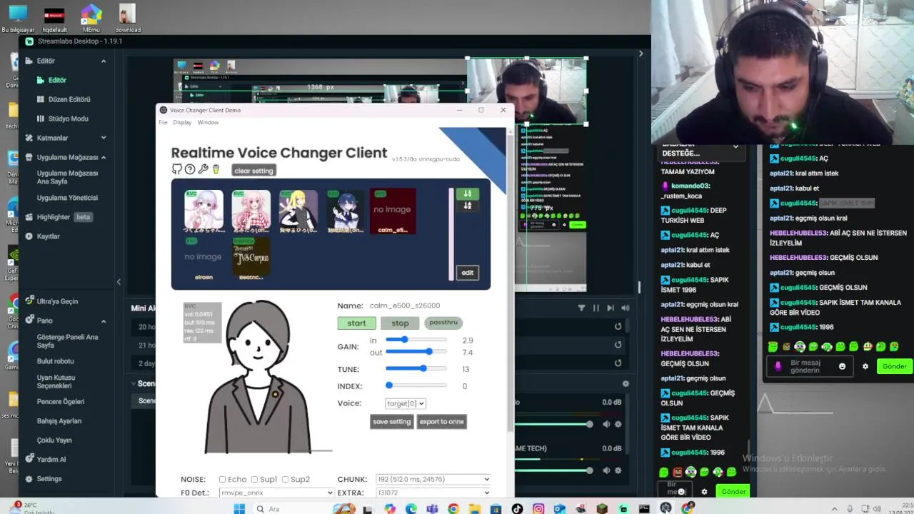This screenshot has height=514, width=914.
Task: Open the Display menu
Action: (x=182, y=123)
